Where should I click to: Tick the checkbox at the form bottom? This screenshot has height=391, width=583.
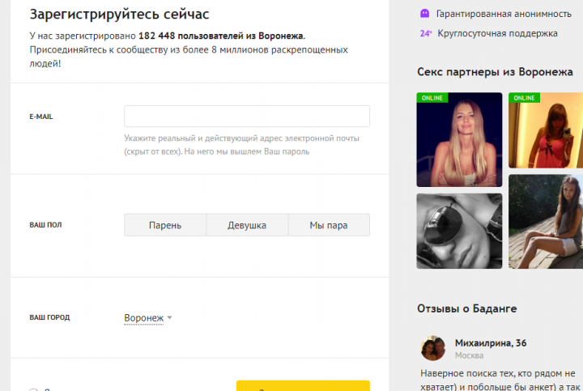click(x=33, y=389)
